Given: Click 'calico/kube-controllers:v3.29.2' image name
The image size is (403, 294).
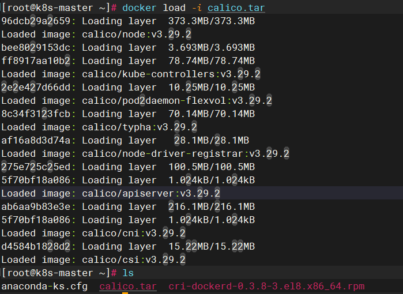Looking at the screenshot, I should coord(171,74).
